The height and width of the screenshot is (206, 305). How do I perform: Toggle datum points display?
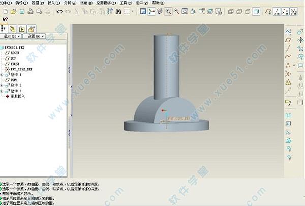285,12
